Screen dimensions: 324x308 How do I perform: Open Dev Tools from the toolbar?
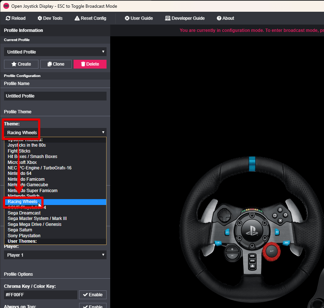coord(50,18)
